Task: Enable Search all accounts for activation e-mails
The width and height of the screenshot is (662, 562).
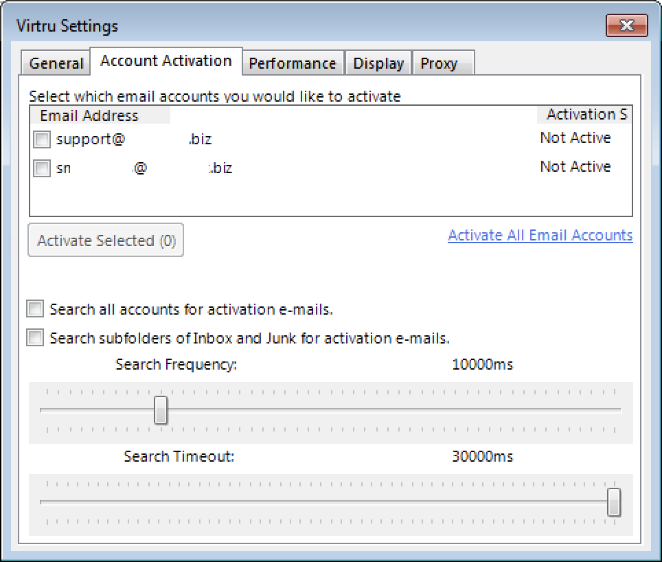Action: [34, 308]
